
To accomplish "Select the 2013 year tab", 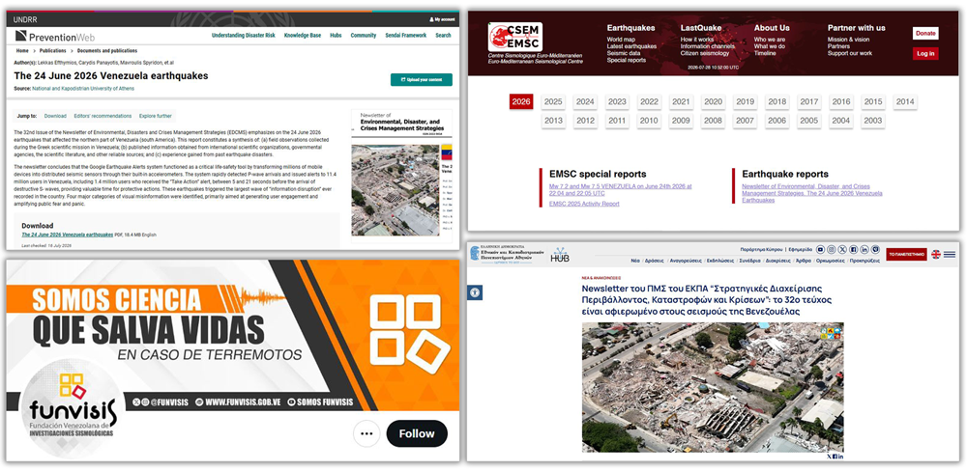I will 553,121.
